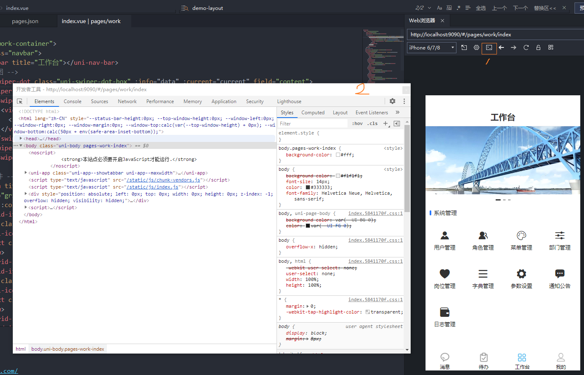The height and width of the screenshot is (375, 584).
Task: Toggle the find-in-selection lines icon
Action: [468, 8]
